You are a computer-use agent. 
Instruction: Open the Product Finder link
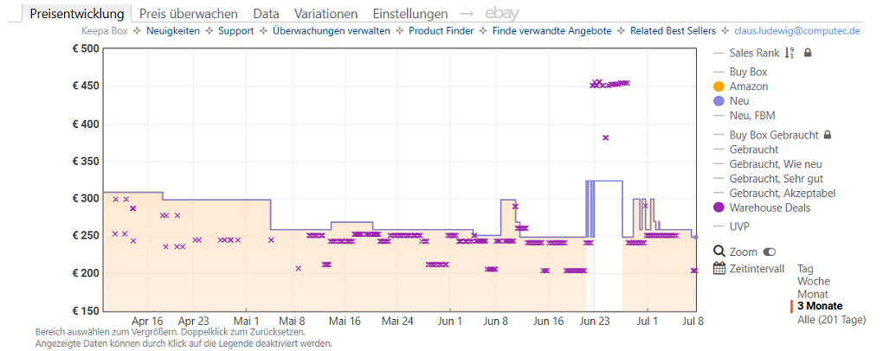[441, 31]
